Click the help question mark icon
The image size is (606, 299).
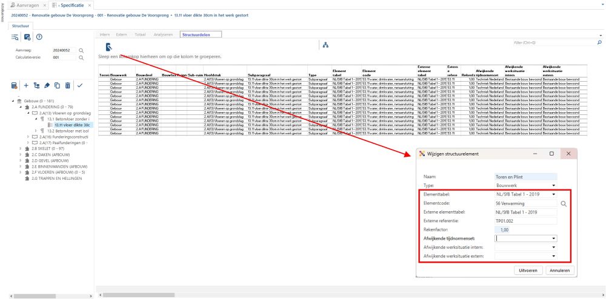point(39,37)
